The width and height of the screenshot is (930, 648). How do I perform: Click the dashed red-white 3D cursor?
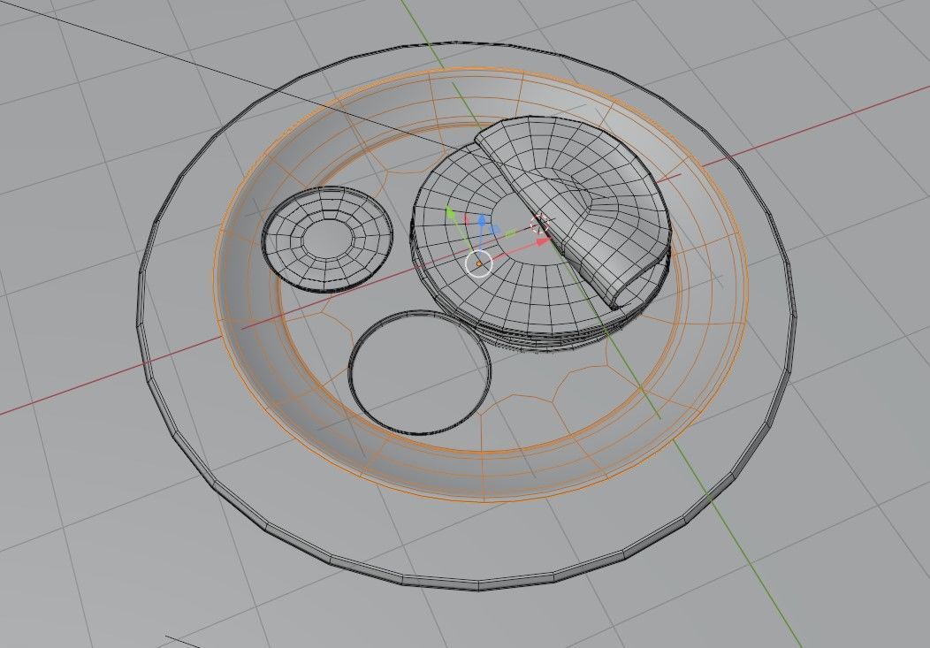[x=540, y=224]
